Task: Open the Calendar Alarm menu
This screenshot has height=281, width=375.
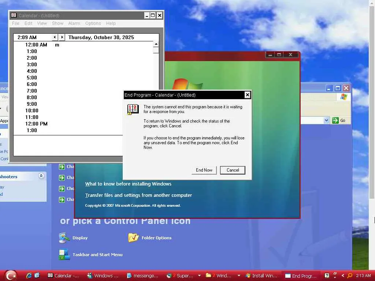Action: pyautogui.click(x=74, y=23)
